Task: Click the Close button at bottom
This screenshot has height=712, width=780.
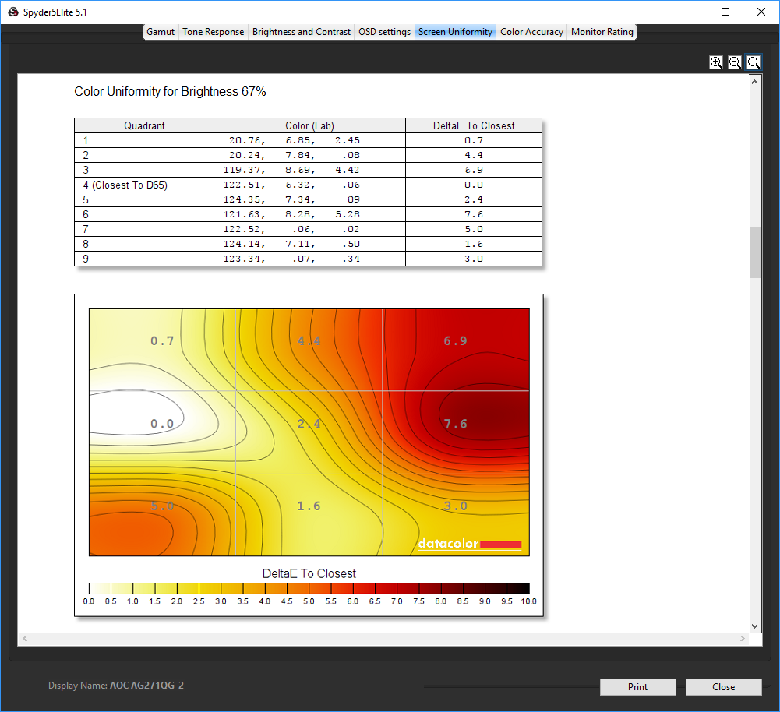Action: (x=723, y=686)
